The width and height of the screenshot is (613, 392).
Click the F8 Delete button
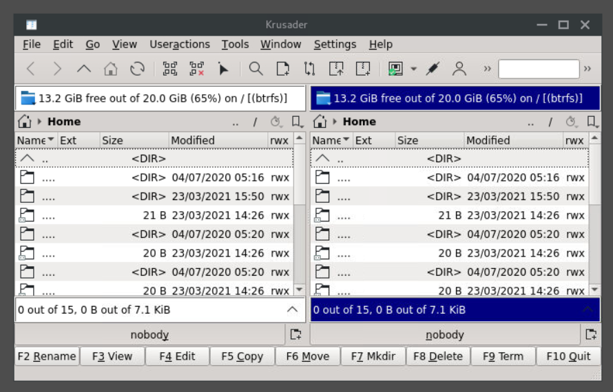click(438, 356)
